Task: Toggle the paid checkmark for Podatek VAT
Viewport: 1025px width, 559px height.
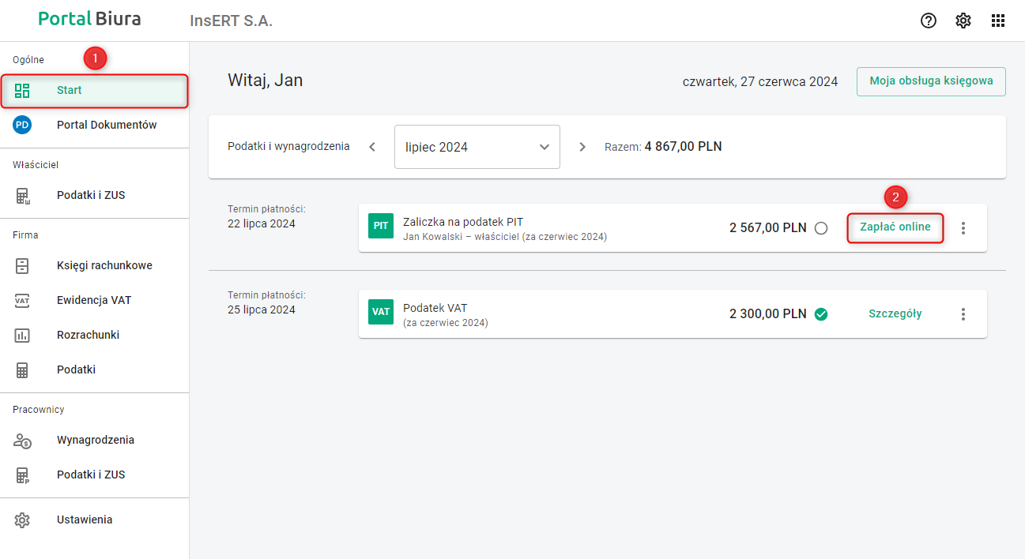Action: point(821,314)
